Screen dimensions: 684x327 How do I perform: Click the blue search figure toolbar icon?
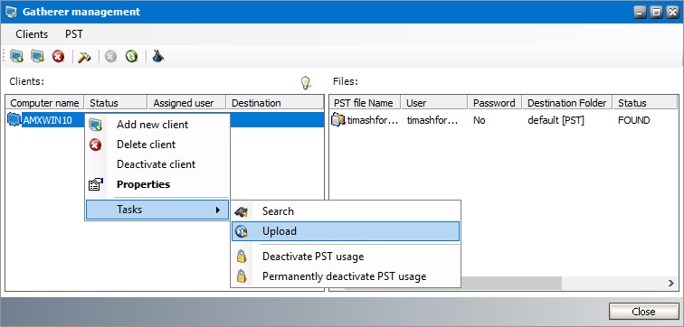point(158,56)
